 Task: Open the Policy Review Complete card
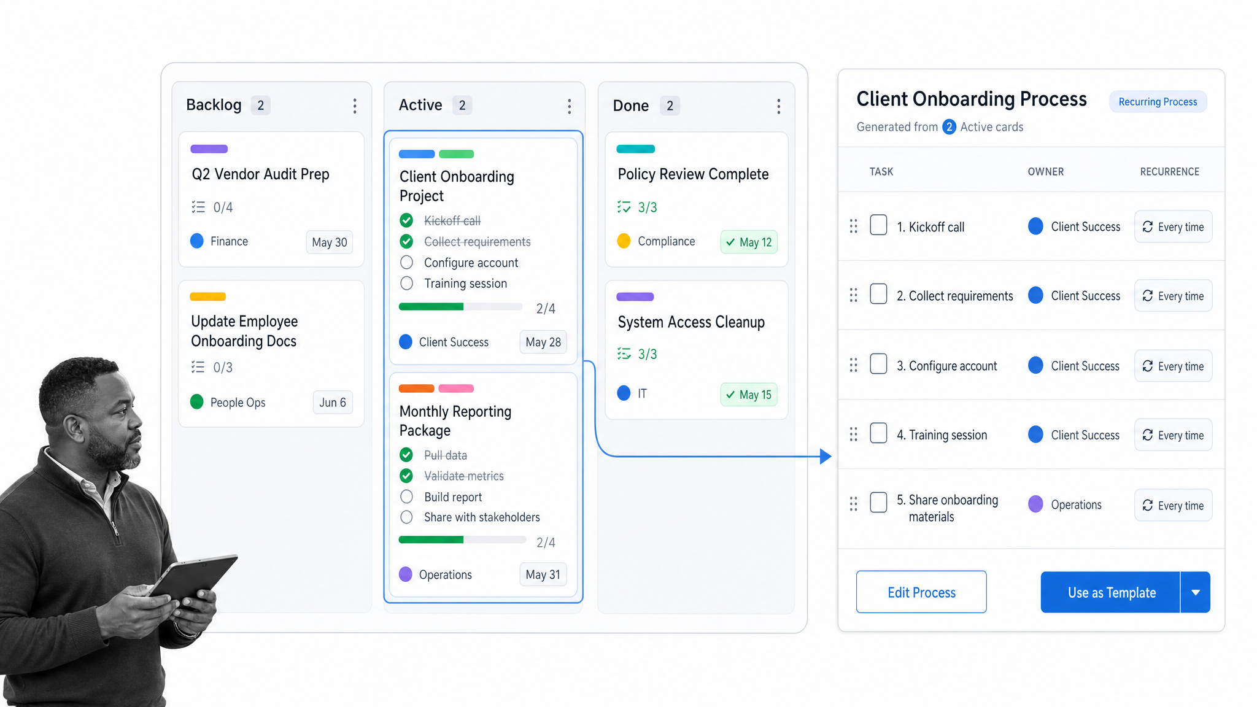pos(697,199)
